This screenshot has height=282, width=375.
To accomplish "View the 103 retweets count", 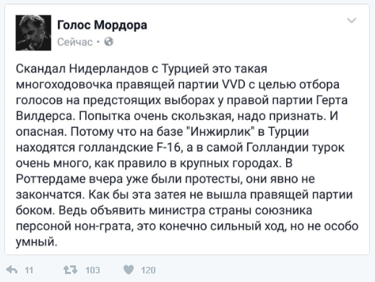I will pyautogui.click(x=92, y=270).
